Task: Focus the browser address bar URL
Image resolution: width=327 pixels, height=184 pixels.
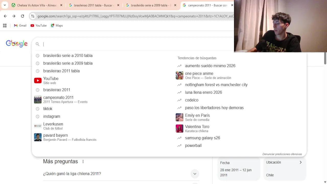Action: (135, 16)
